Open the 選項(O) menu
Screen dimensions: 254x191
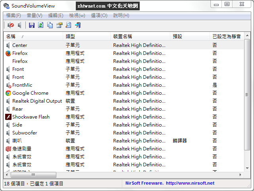tap(99, 16)
